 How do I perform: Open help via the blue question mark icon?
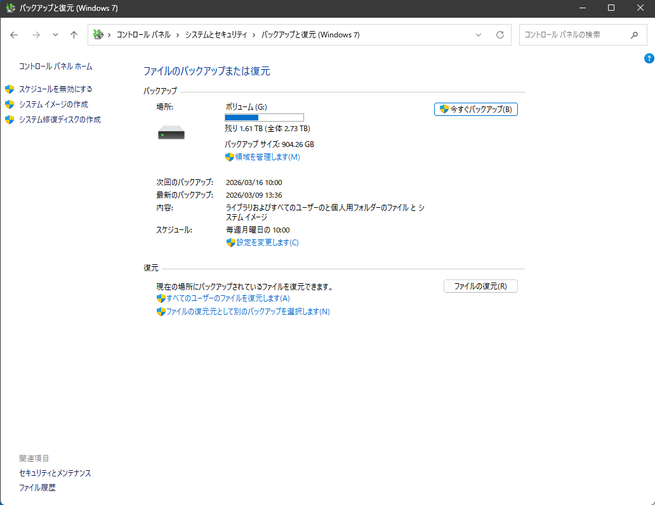pyautogui.click(x=649, y=58)
